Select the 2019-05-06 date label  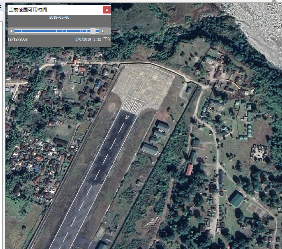[59, 18]
